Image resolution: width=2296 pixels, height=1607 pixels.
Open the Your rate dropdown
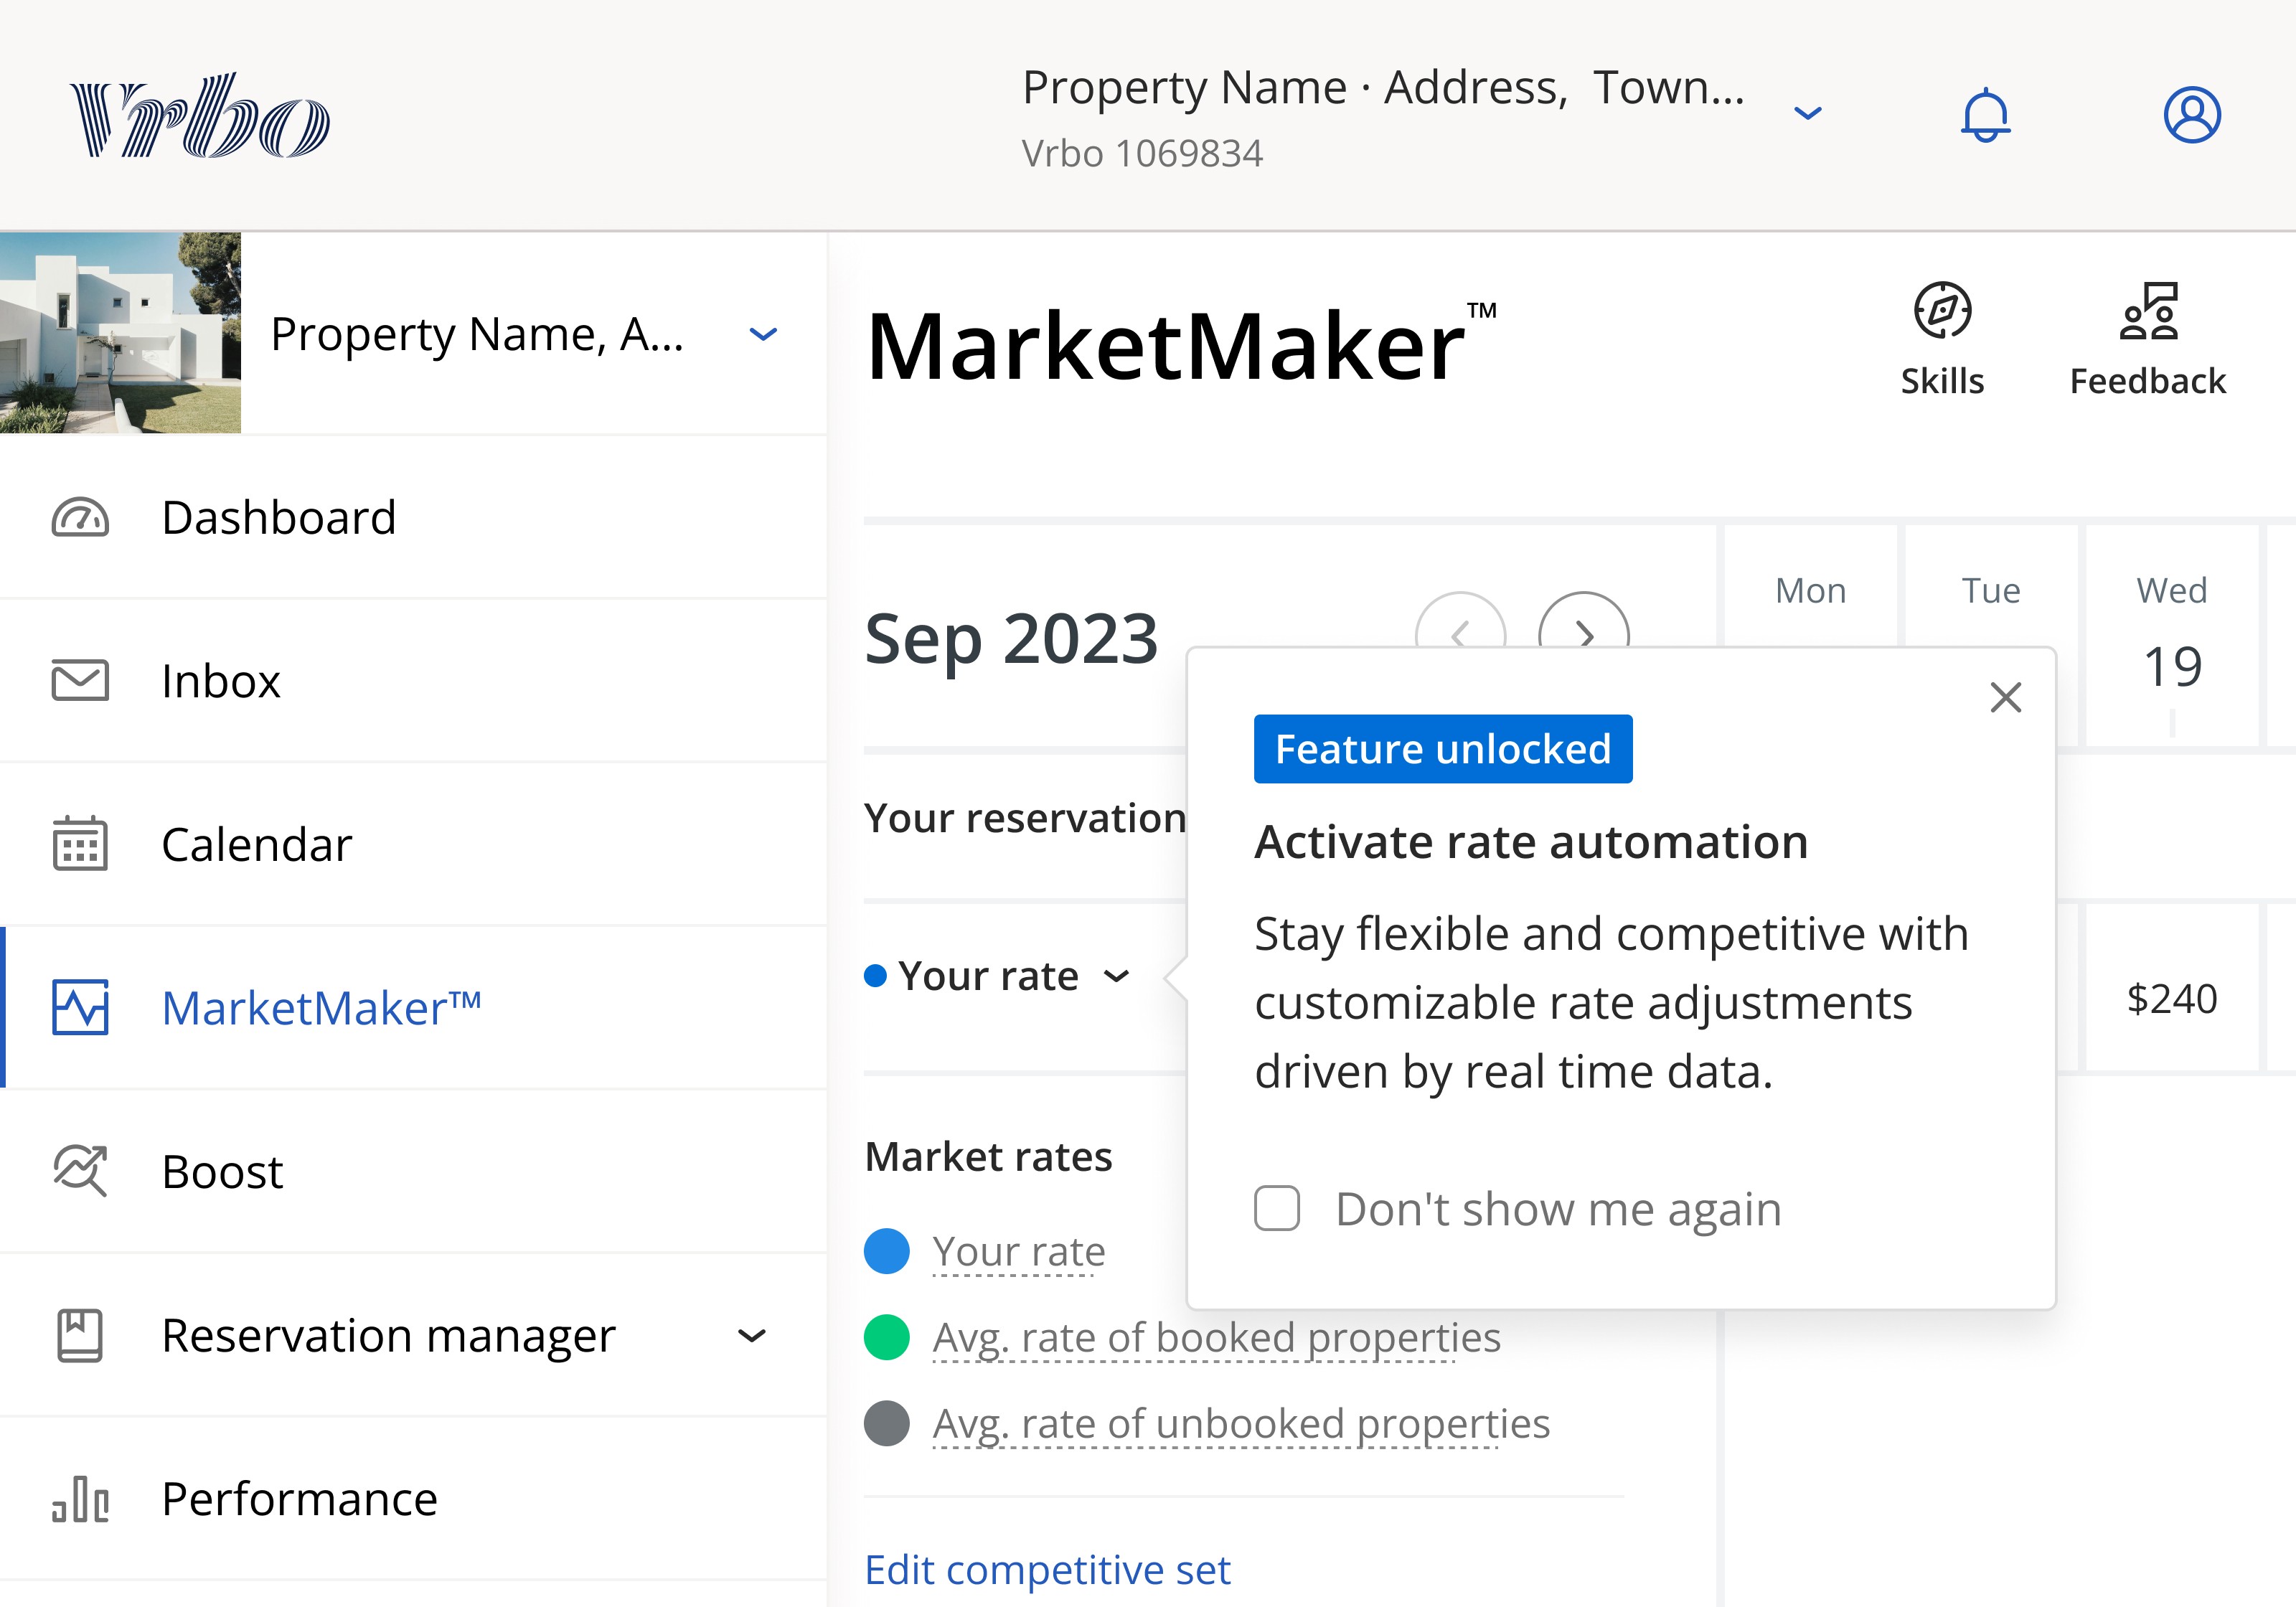(x=1116, y=976)
